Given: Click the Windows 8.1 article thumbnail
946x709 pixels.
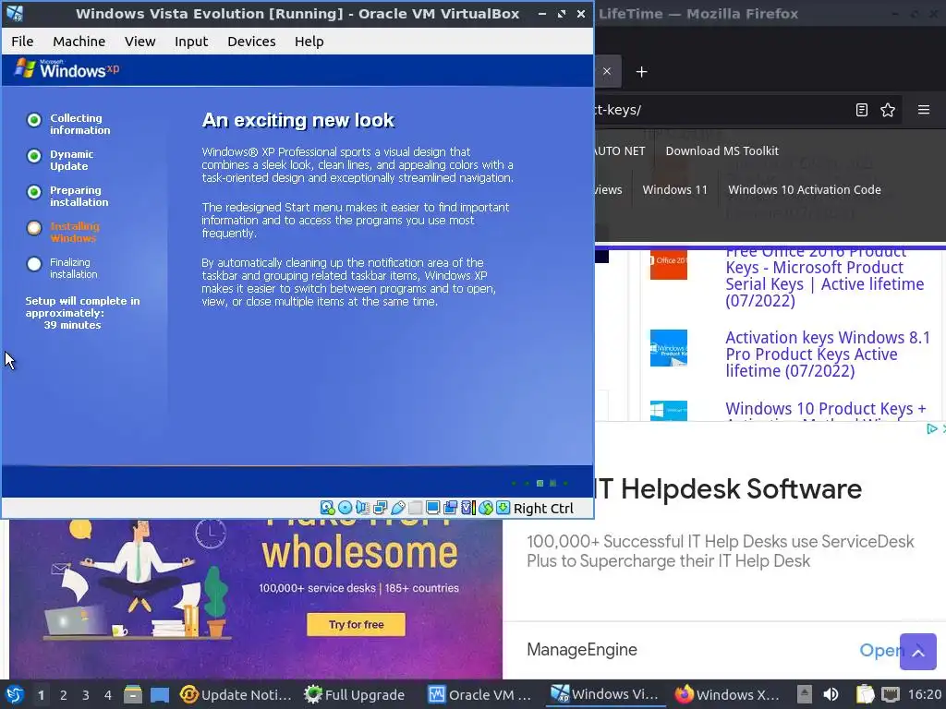Looking at the screenshot, I should tap(669, 348).
